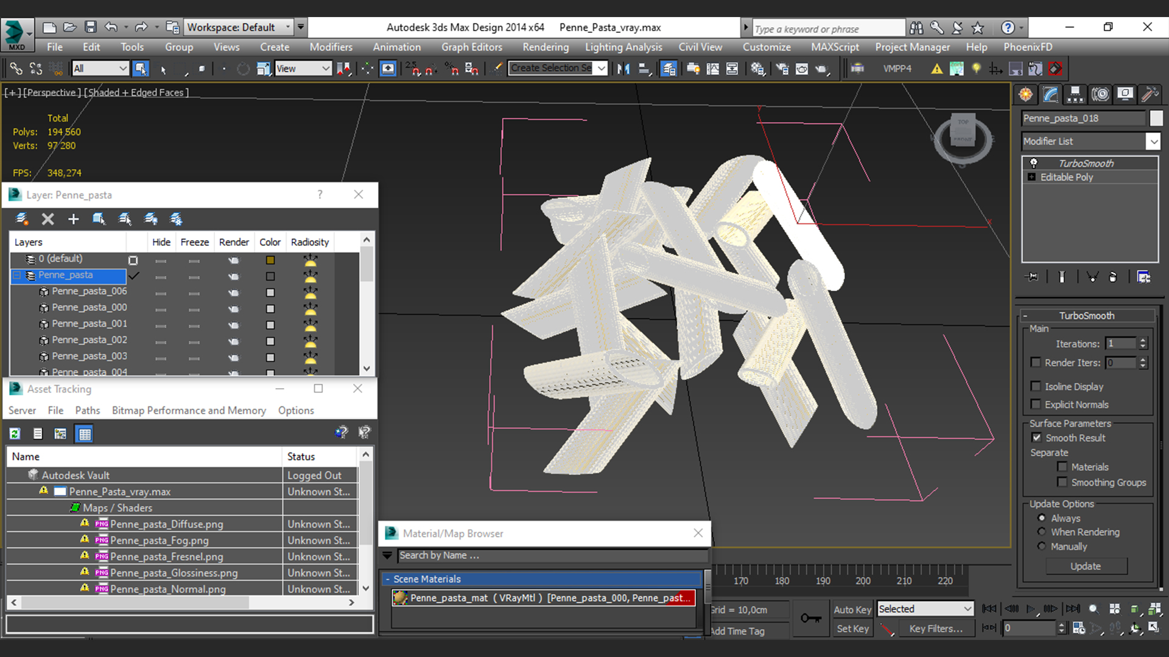Enable Explicit Normals checkbox
1169x657 pixels.
coord(1036,405)
